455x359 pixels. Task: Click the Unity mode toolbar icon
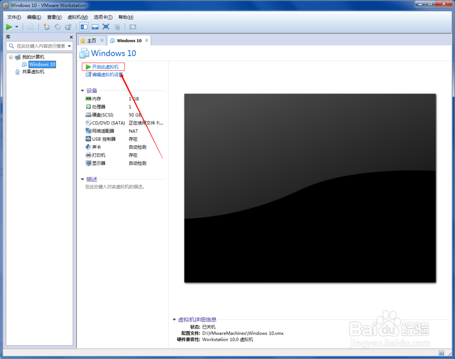click(117, 27)
